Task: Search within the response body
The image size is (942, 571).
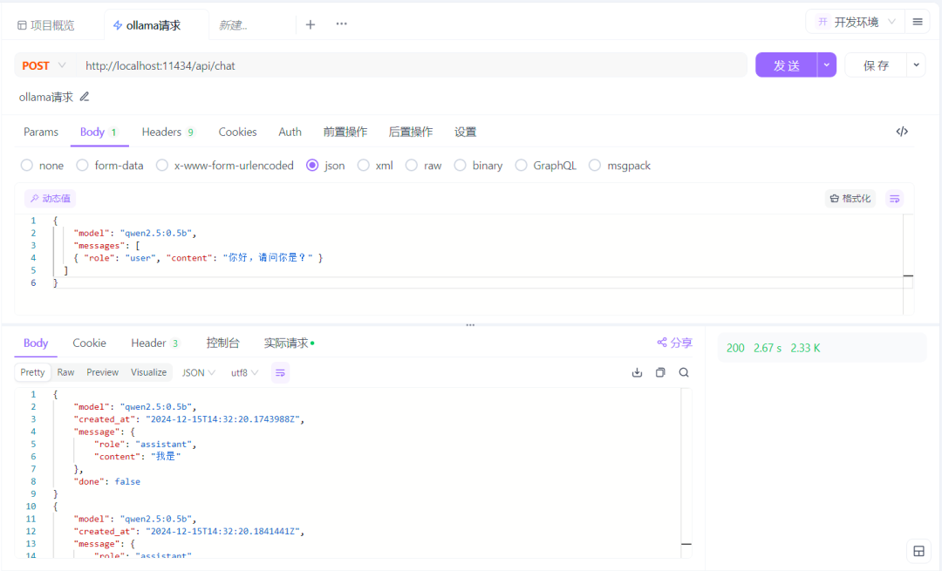Action: (684, 373)
